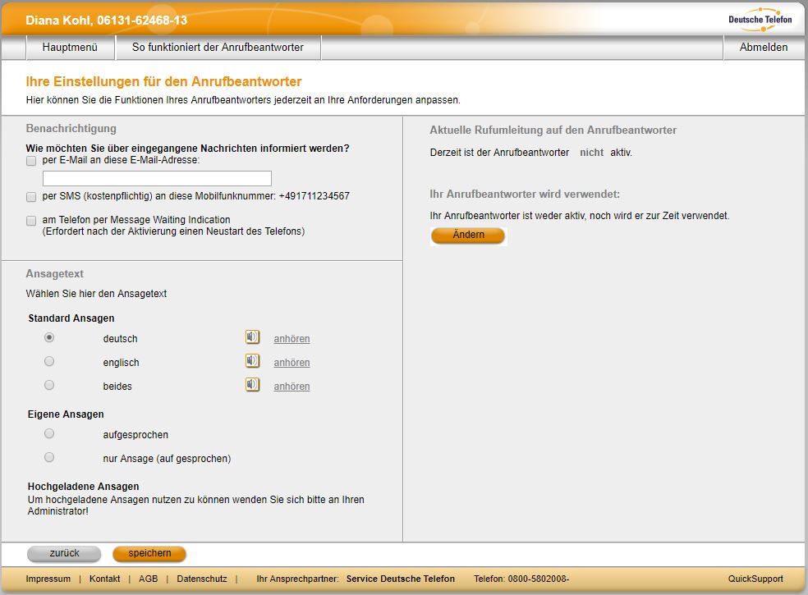Focus the E-Mail-Adresse input field

[157, 178]
